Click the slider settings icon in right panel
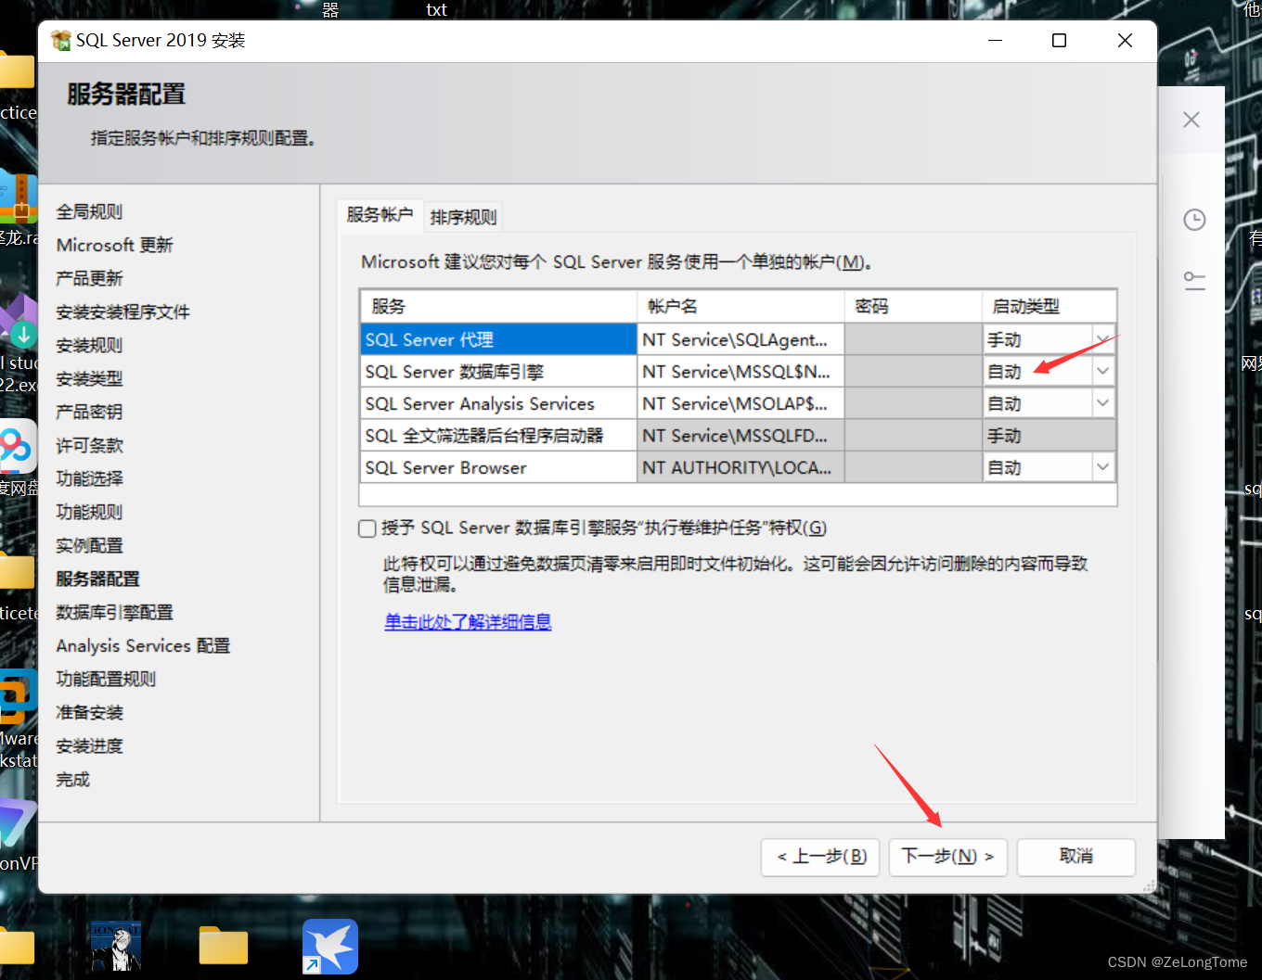The width and height of the screenshot is (1262, 980). coord(1194,281)
